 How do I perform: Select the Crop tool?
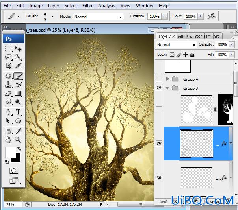point(8,66)
